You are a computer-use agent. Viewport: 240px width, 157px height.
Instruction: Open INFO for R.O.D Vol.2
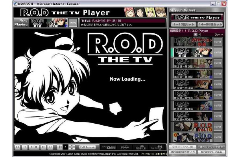218,137
